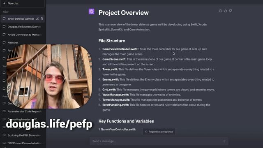Click Regenerate response button
The width and height of the screenshot is (263, 148).
pos(159,132)
